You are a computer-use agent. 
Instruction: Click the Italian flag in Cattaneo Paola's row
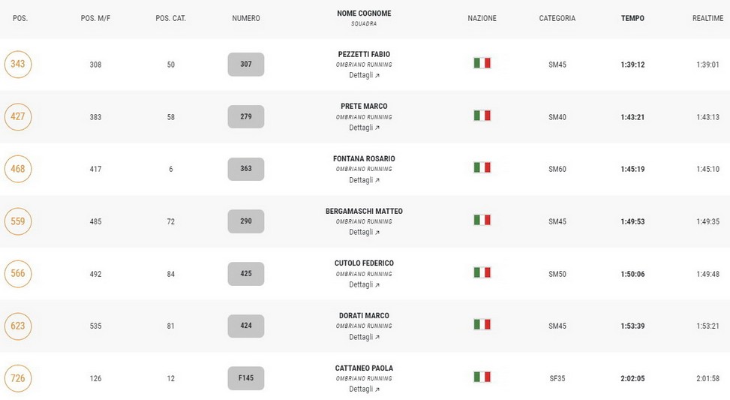[482, 377]
